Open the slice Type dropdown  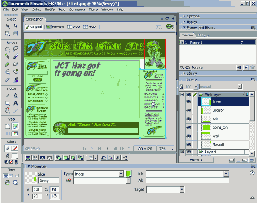coord(121,174)
